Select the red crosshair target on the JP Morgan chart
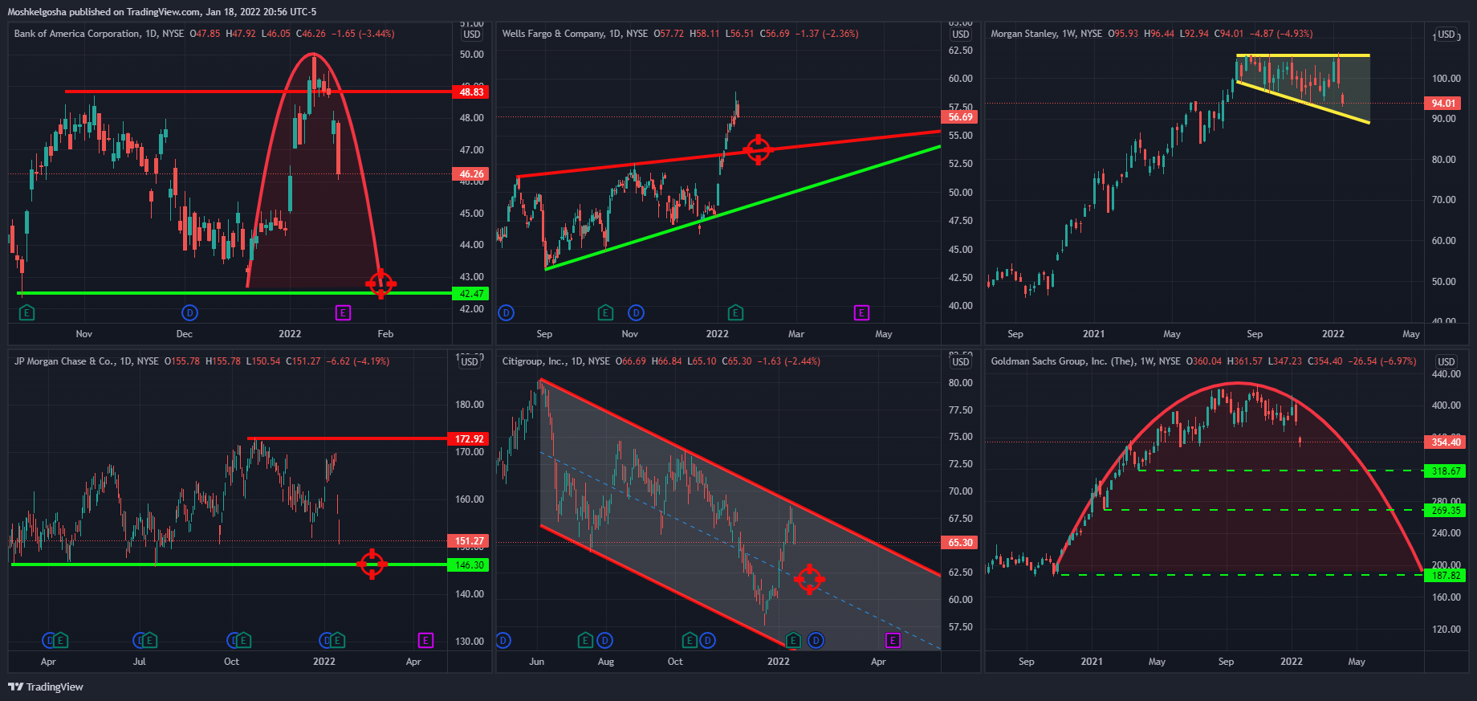The image size is (1477, 701). pos(372,564)
